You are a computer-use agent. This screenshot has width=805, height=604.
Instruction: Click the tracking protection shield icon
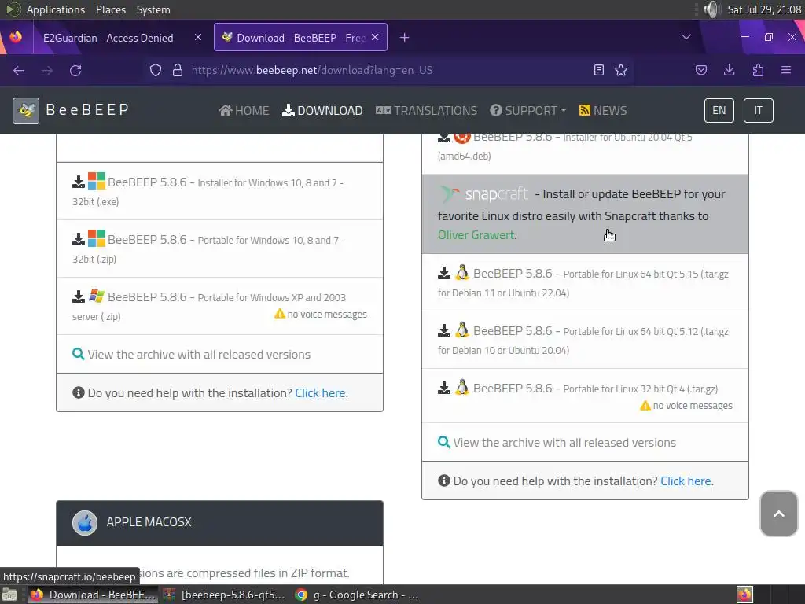[x=156, y=70]
